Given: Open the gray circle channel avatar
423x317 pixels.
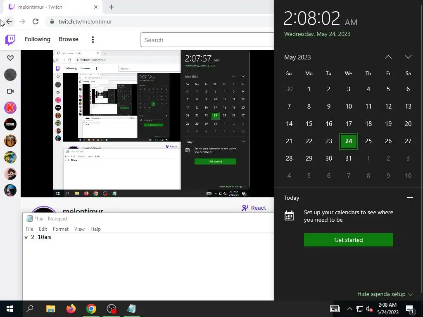Looking at the screenshot, I should (x=10, y=75).
